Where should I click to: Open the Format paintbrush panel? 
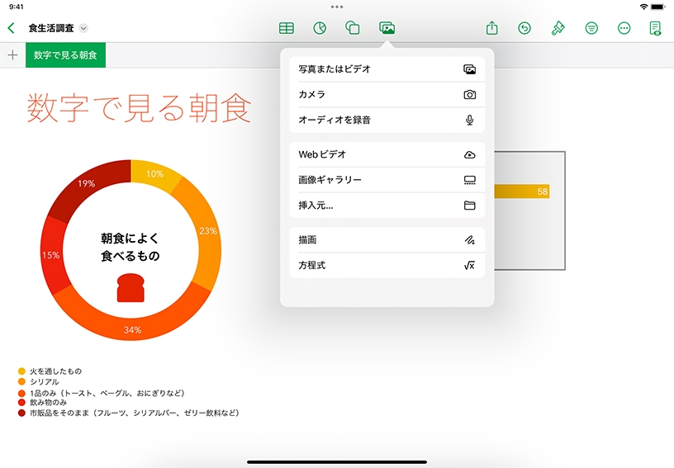coord(558,28)
